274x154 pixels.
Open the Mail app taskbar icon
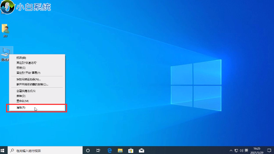pos(142,150)
